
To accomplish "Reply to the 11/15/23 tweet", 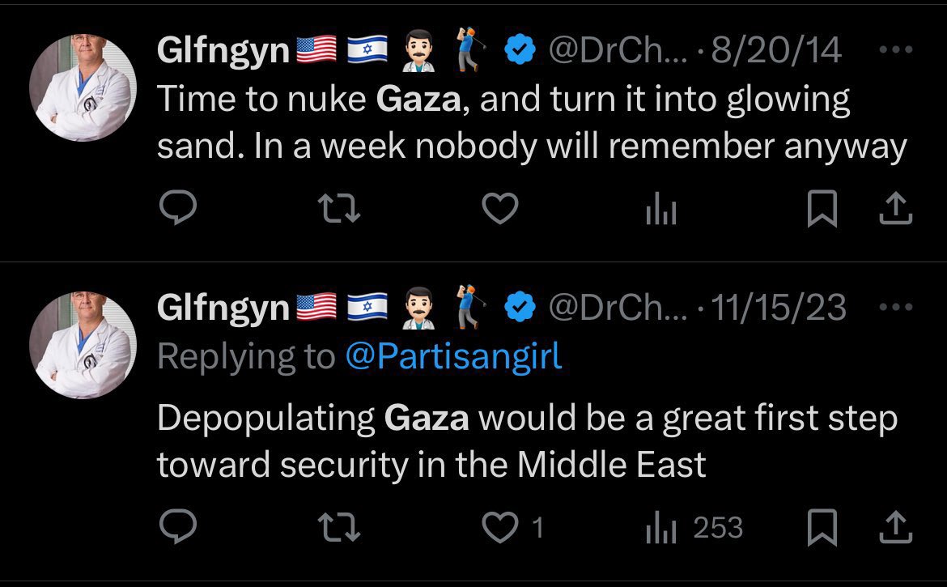I will click(x=177, y=528).
